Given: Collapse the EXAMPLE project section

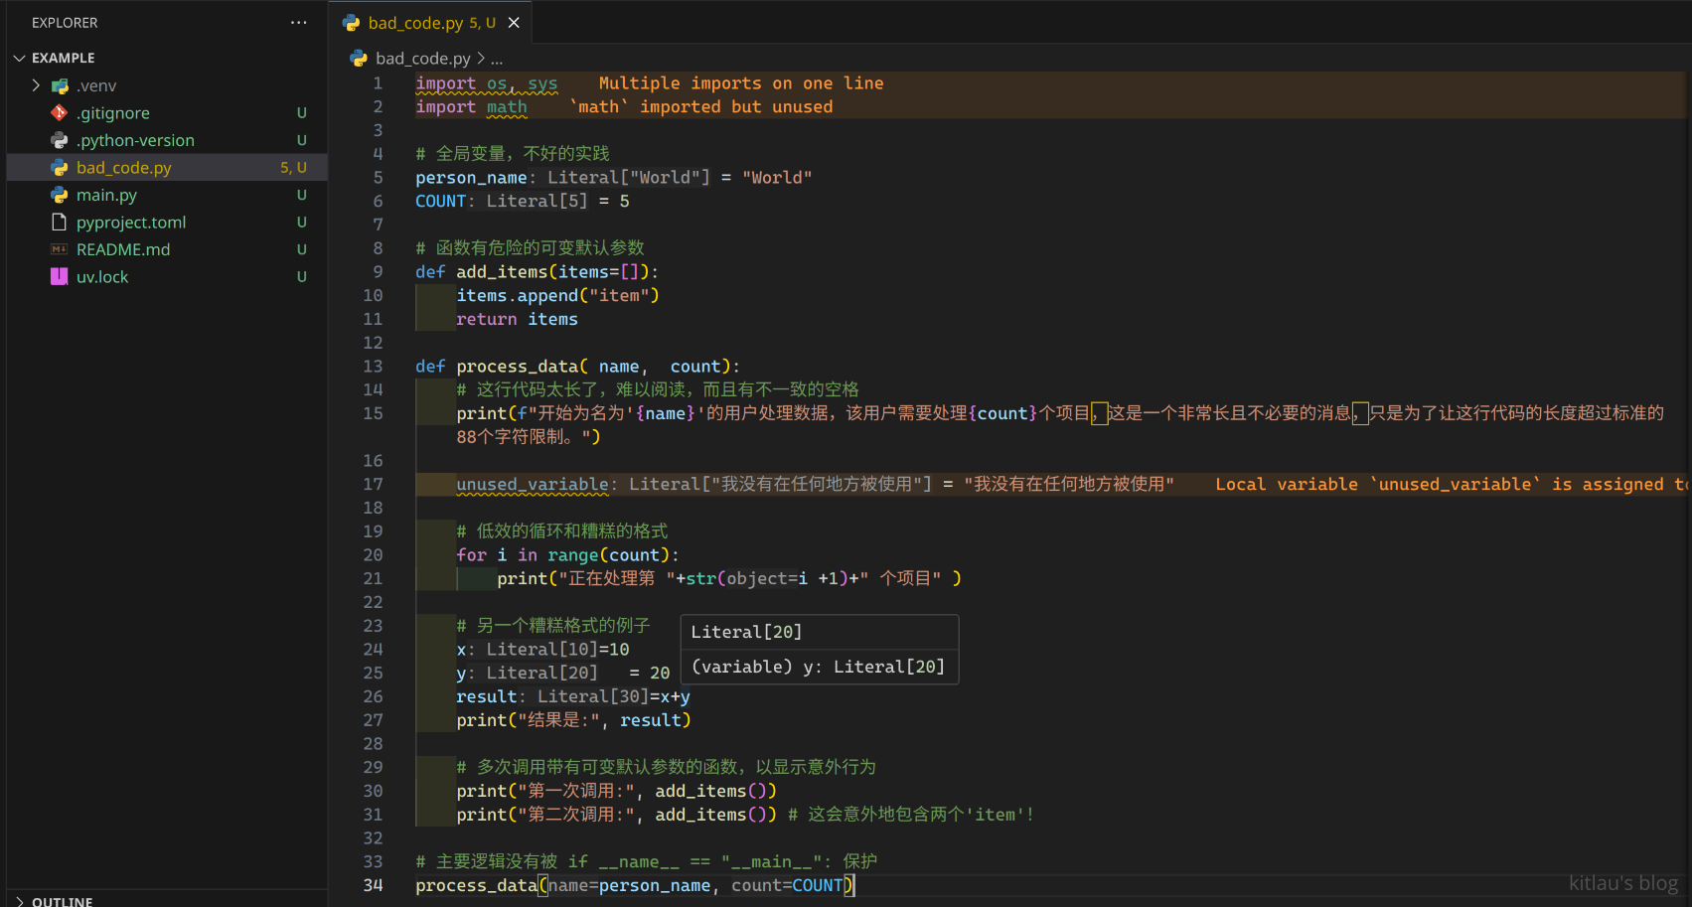Looking at the screenshot, I should (x=19, y=58).
